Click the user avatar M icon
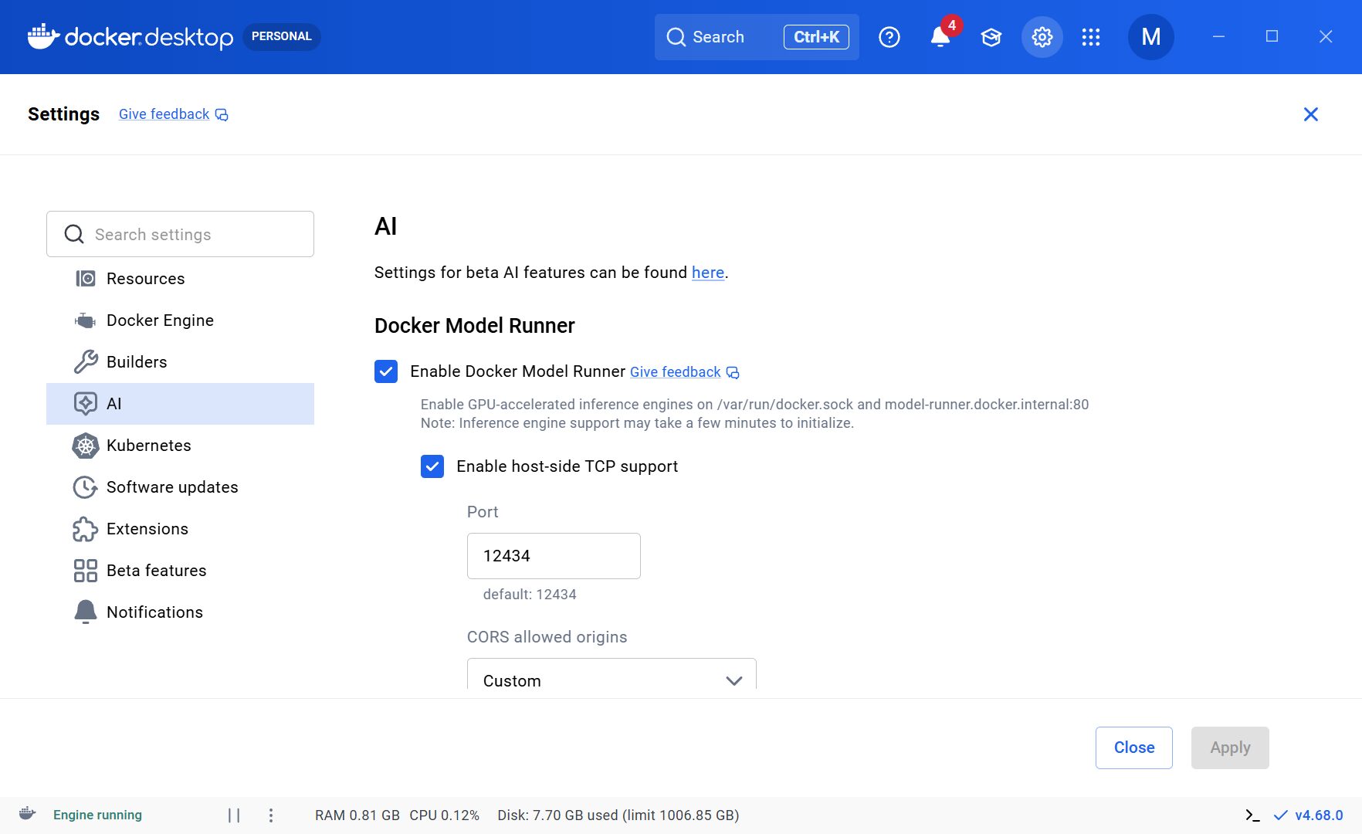 (x=1150, y=37)
